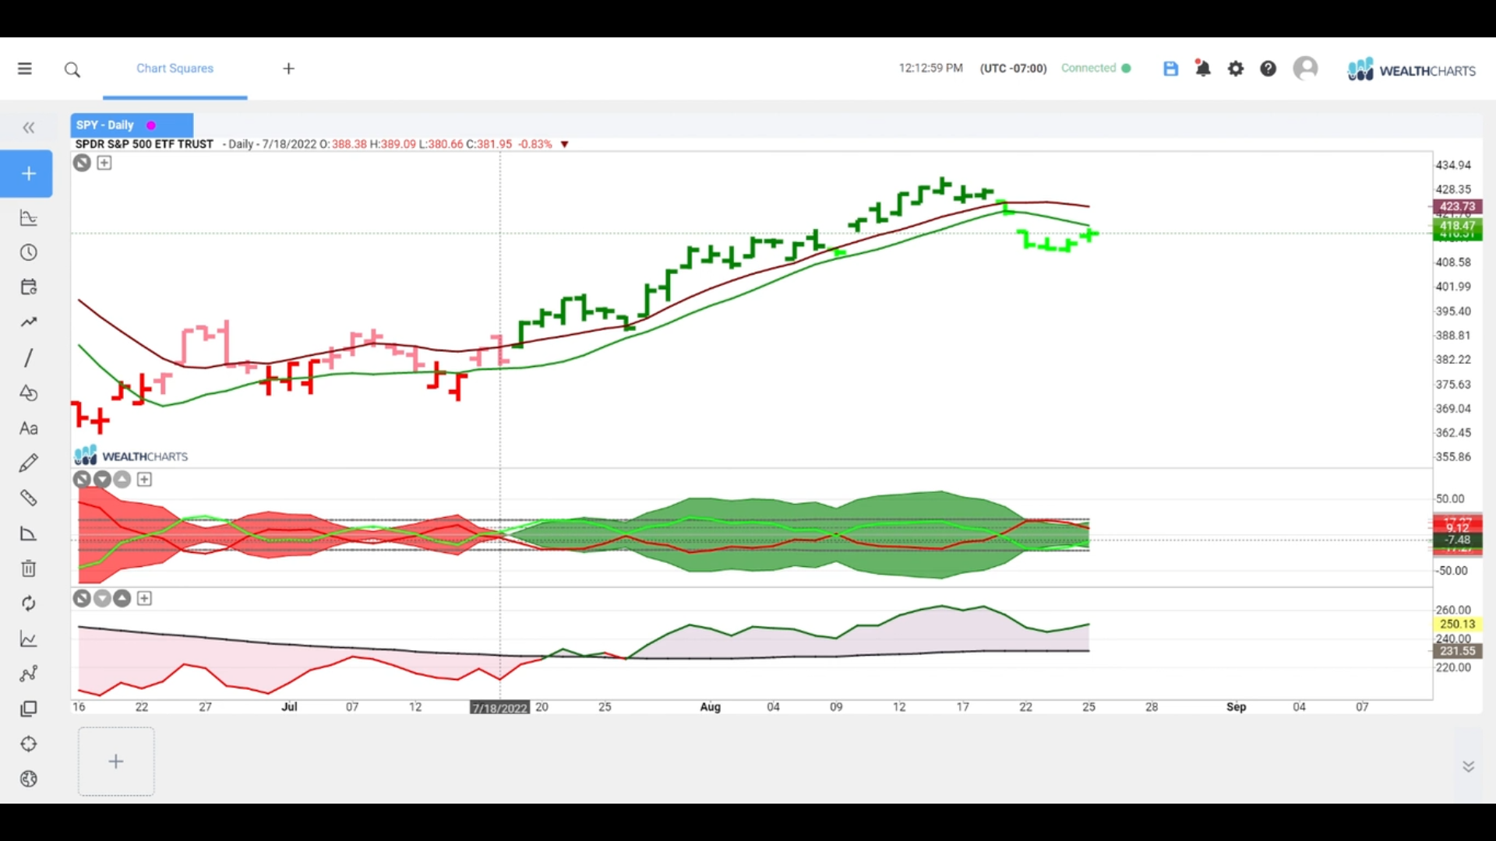Open the globe icon in sidebar
The height and width of the screenshot is (841, 1496).
pyautogui.click(x=29, y=779)
